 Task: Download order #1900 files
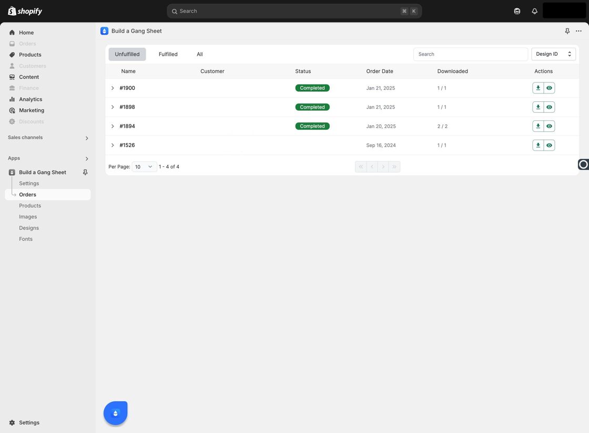pyautogui.click(x=538, y=88)
